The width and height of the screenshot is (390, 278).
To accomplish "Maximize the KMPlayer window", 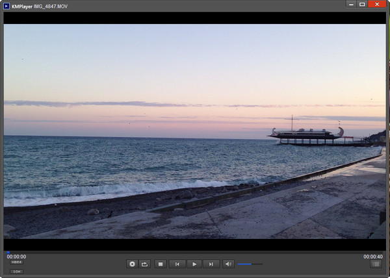I will pyautogui.click(x=362, y=4).
